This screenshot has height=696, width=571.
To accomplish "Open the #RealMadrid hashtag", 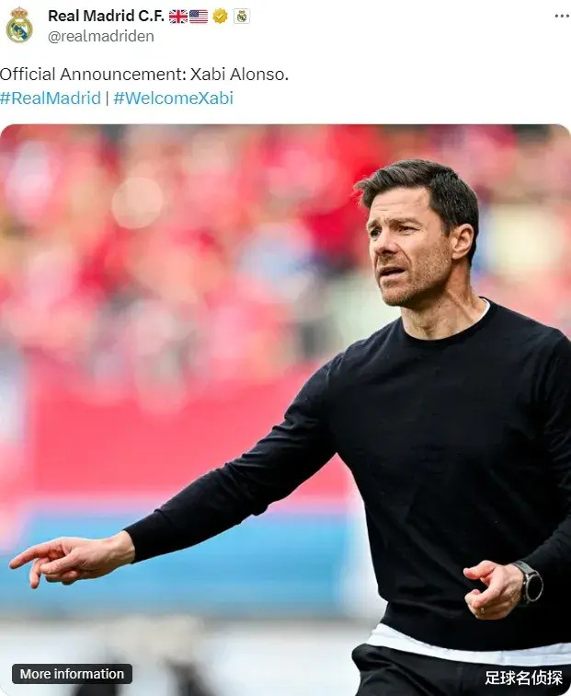I will [51, 99].
